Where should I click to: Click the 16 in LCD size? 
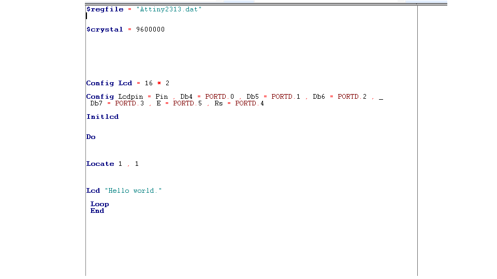click(149, 83)
